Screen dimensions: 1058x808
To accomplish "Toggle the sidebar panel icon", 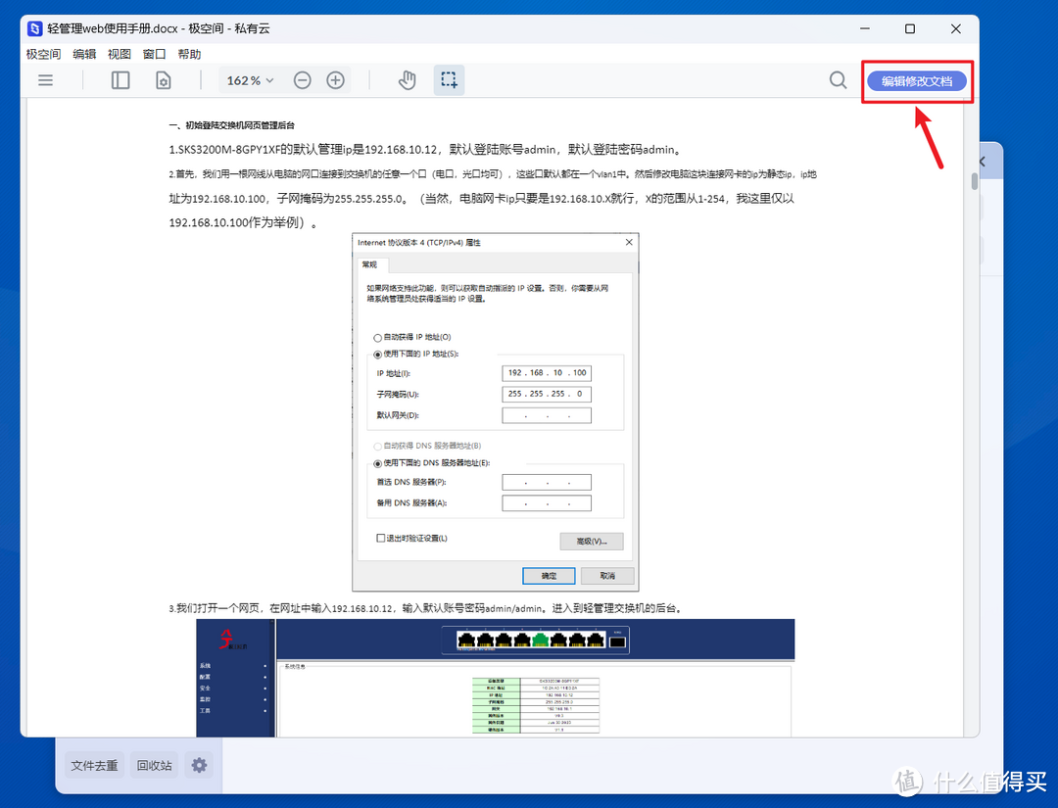I will (120, 80).
